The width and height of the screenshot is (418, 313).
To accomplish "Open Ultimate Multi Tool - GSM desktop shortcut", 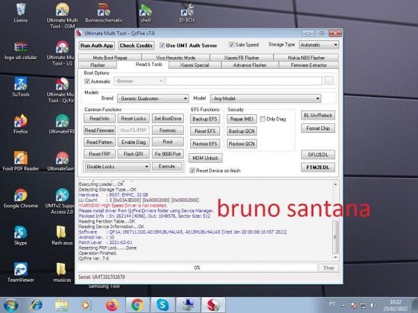I will 62,15.
